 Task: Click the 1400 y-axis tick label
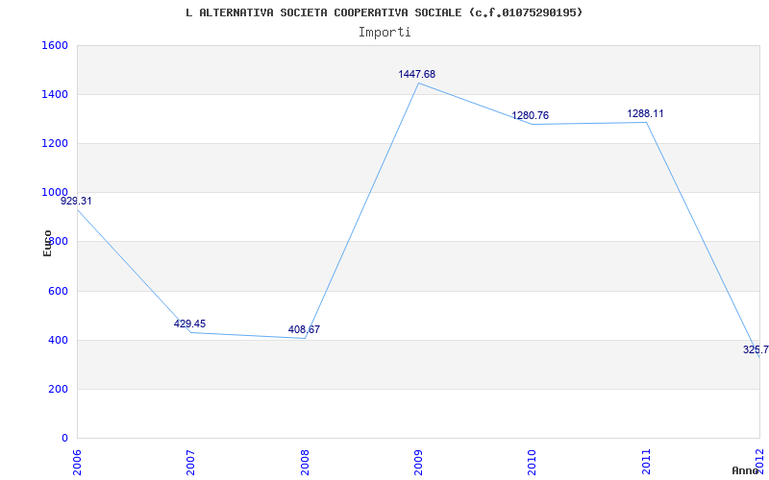pyautogui.click(x=55, y=94)
